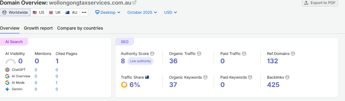Click the Export to PDF button
This screenshot has width=345, height=101.
(320, 3)
